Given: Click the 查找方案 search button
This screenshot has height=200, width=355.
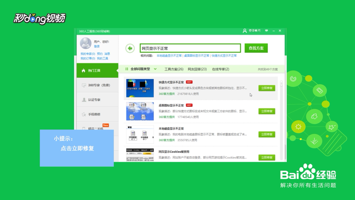Looking at the screenshot, I should tap(256, 48).
